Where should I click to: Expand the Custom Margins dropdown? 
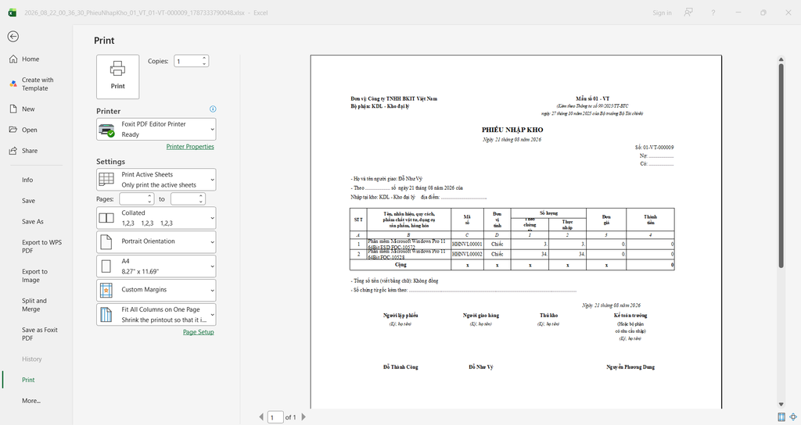[x=156, y=291]
